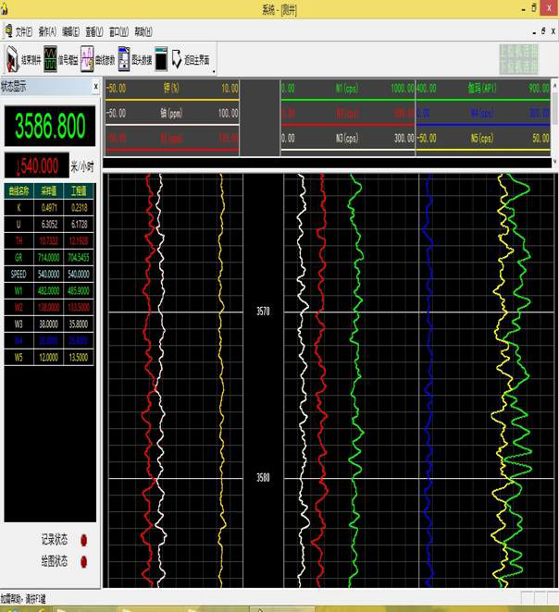Close the 状态显示 status panel
This screenshot has height=612, width=559.
(x=95, y=86)
